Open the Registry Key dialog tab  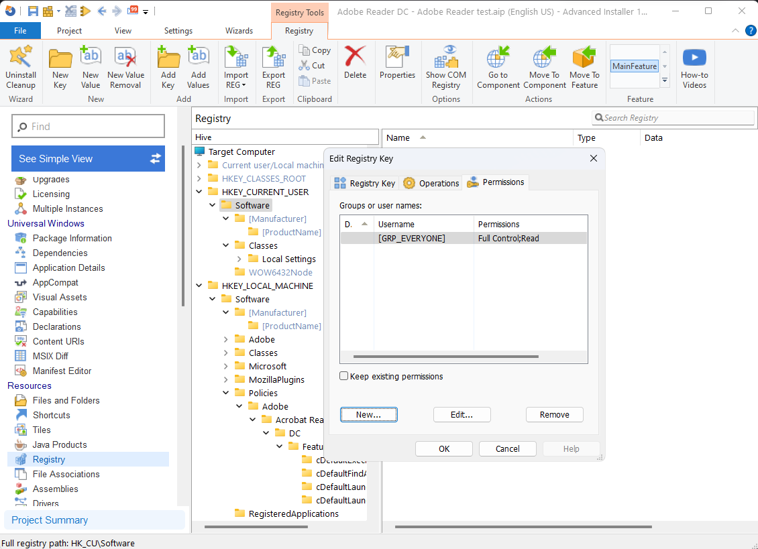click(365, 183)
